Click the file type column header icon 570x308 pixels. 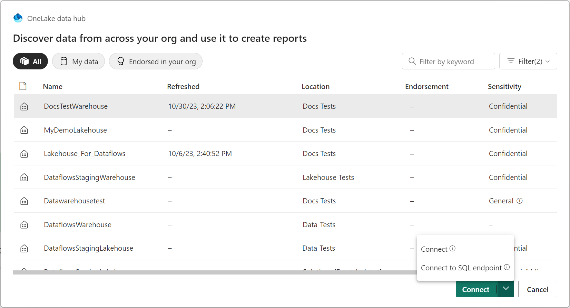23,86
